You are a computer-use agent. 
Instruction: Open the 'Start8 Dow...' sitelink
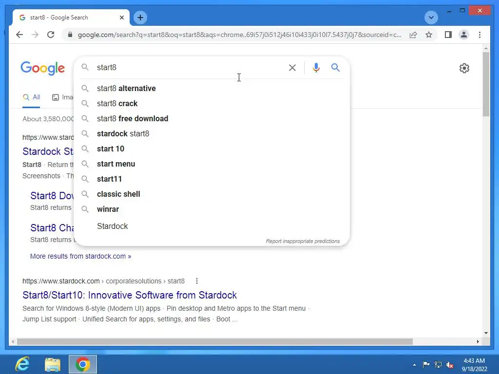click(52, 196)
